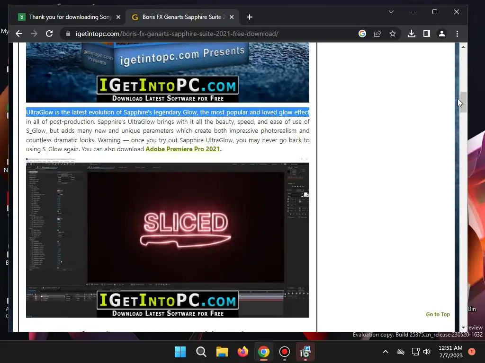The height and width of the screenshot is (363, 485).
Task: Show hidden system tray icons
Action: tap(386, 352)
